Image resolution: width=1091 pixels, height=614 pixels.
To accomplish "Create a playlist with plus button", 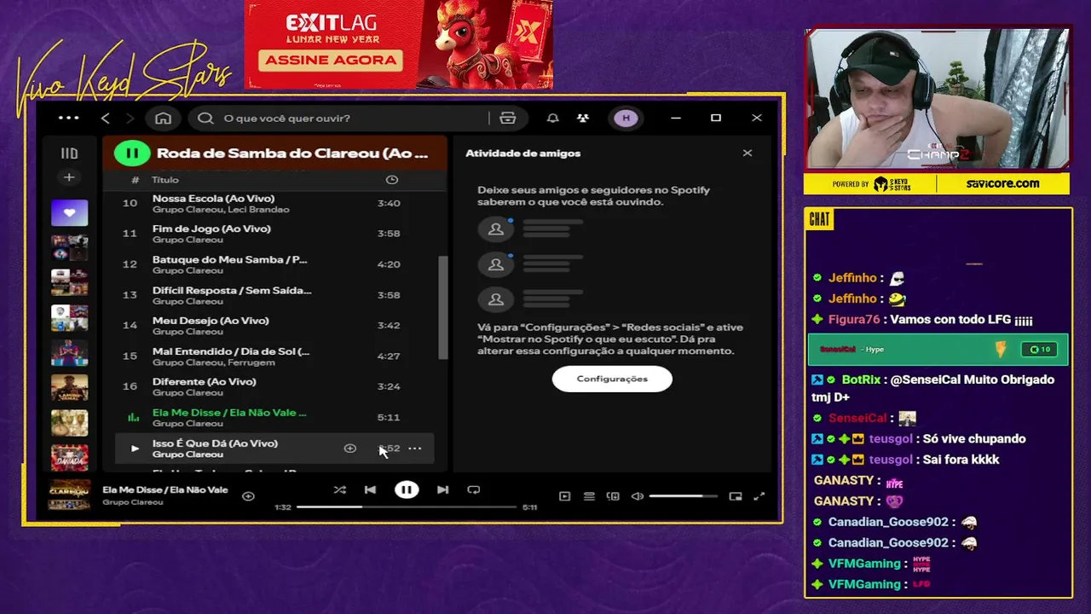I will [x=69, y=177].
